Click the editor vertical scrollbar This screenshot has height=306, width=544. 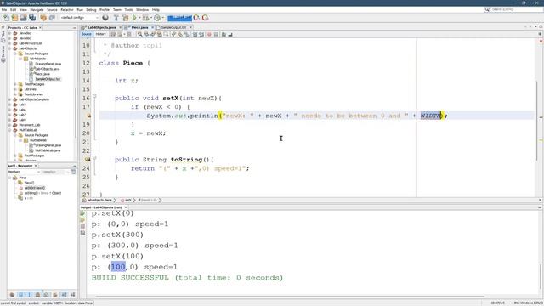click(536, 120)
